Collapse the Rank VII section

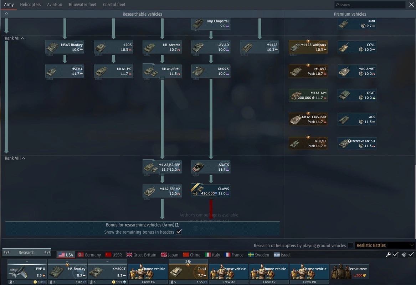coord(22,38)
